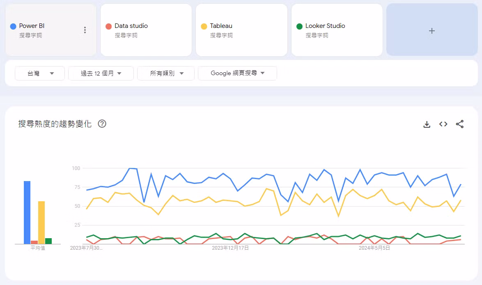
Task: Click the green Looker Studio color dot
Action: (299, 26)
